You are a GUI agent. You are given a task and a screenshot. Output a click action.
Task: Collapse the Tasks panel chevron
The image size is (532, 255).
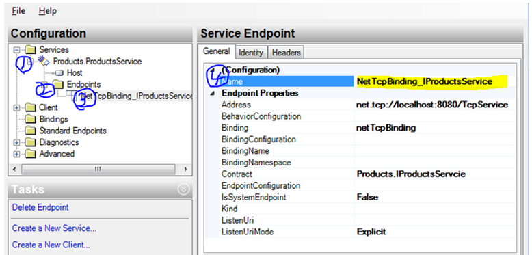pos(183,189)
